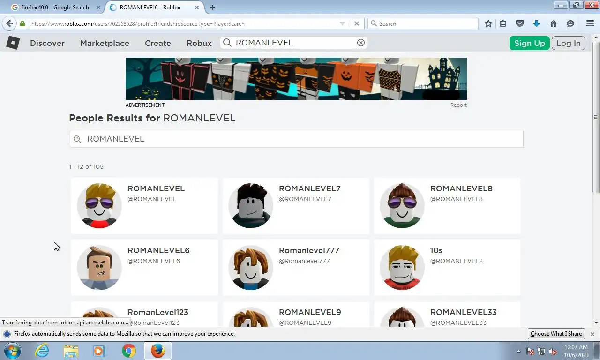600x360 pixels.
Task: Open the ROMANLEVEL7 profile name
Action: (310, 188)
